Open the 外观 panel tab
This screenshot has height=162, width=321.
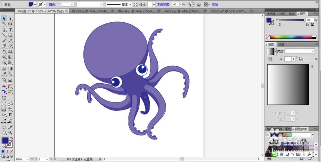click(x=282, y=14)
